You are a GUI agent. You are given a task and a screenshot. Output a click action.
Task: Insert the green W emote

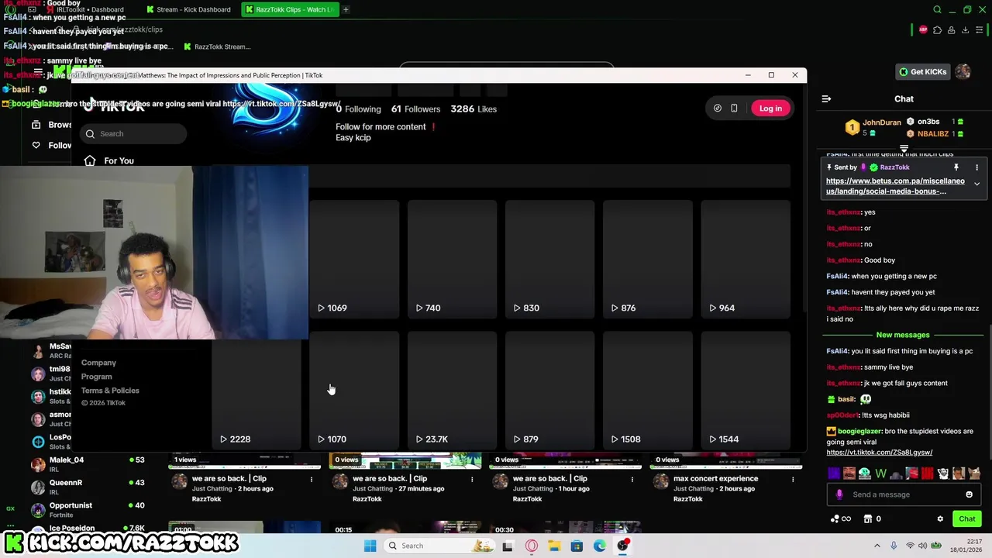880,474
